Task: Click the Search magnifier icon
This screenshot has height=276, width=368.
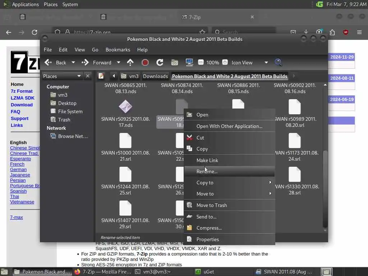Action: [278, 63]
